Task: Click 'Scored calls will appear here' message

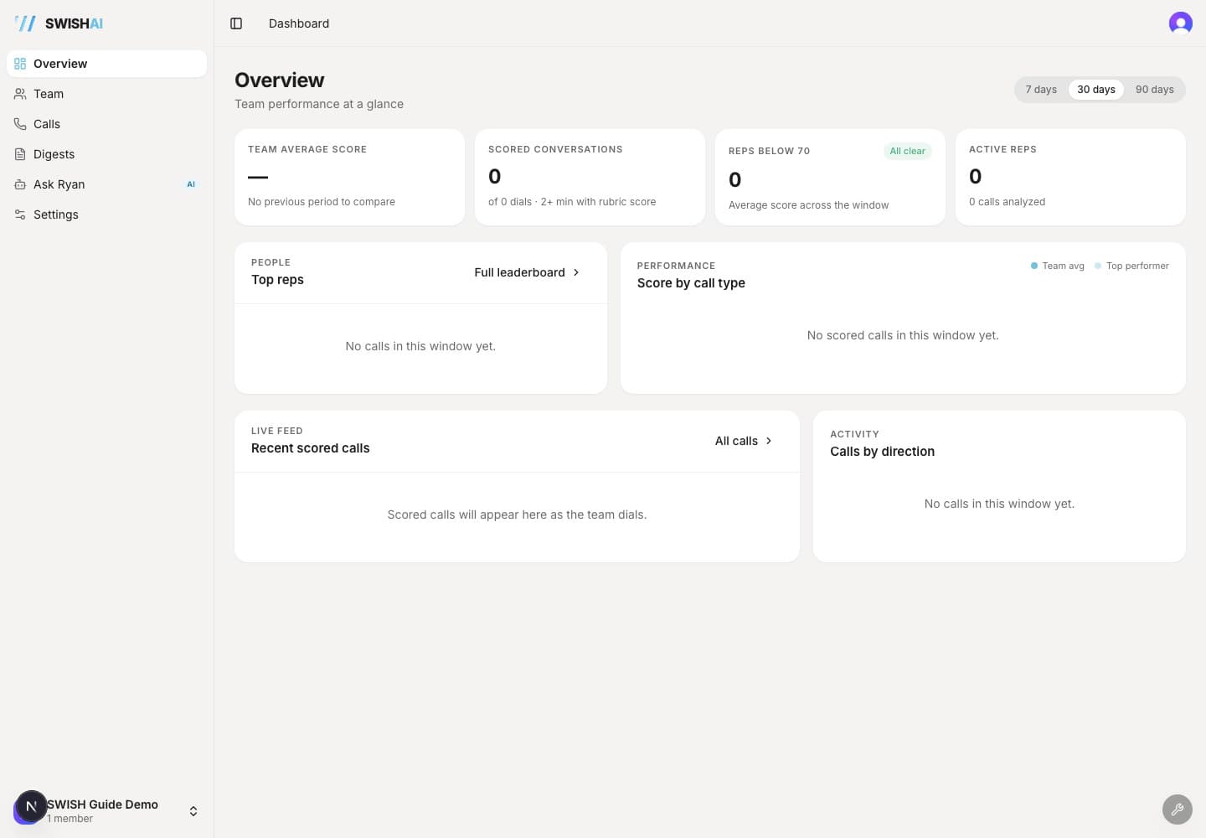Action: point(517,515)
